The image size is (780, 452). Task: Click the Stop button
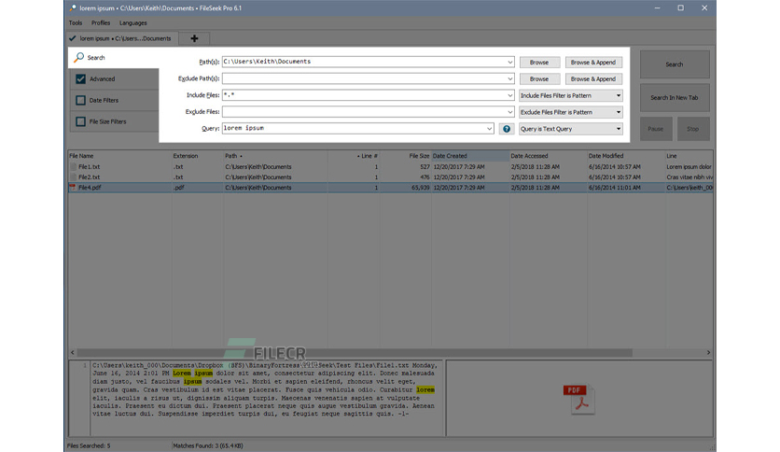pyautogui.click(x=693, y=129)
